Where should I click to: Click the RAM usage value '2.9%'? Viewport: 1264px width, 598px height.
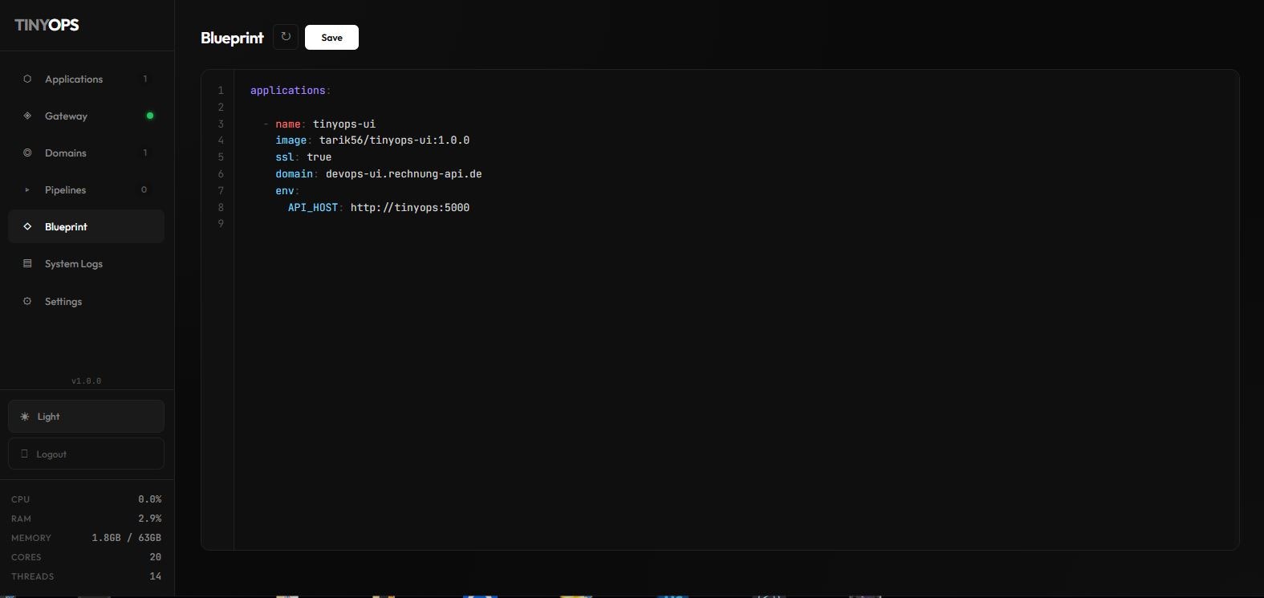149,519
